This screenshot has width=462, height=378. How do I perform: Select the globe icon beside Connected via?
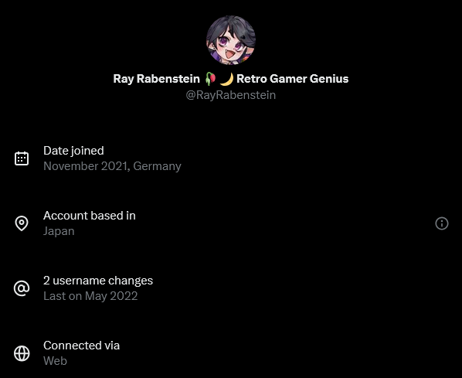point(22,353)
